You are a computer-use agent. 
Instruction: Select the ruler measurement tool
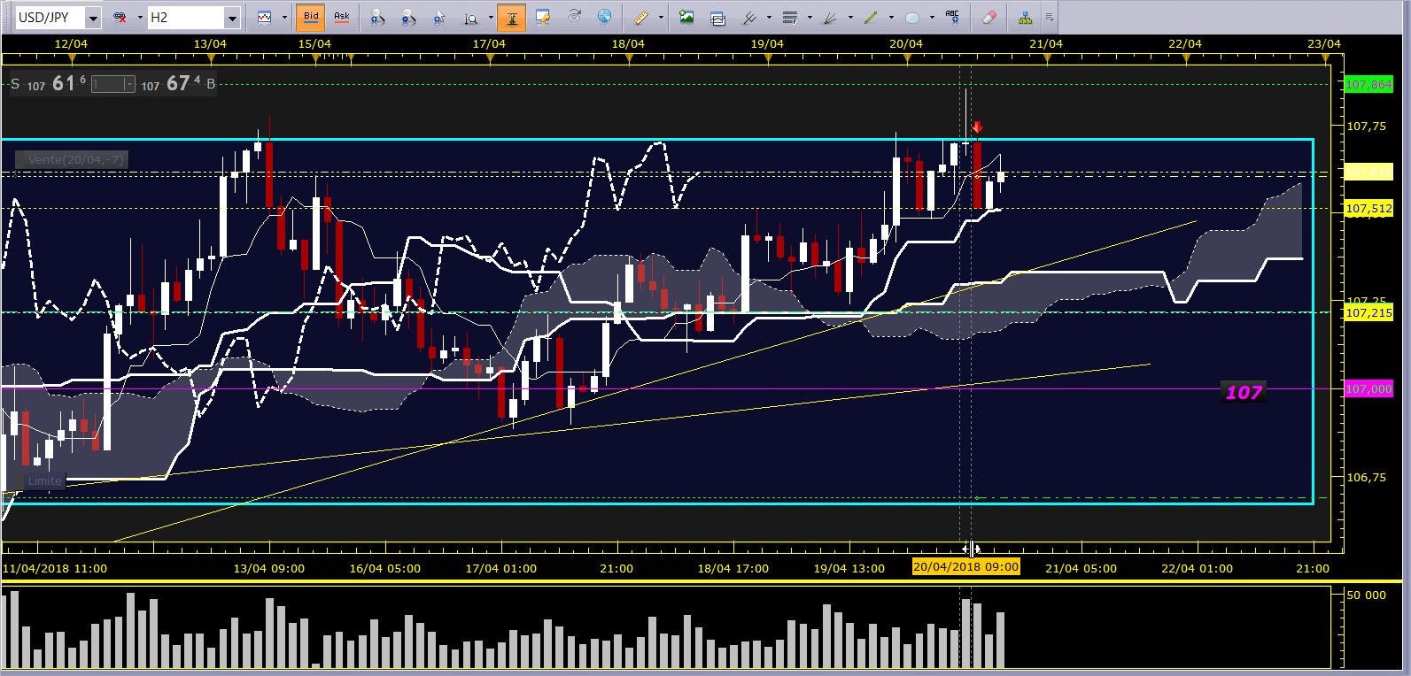click(x=641, y=18)
